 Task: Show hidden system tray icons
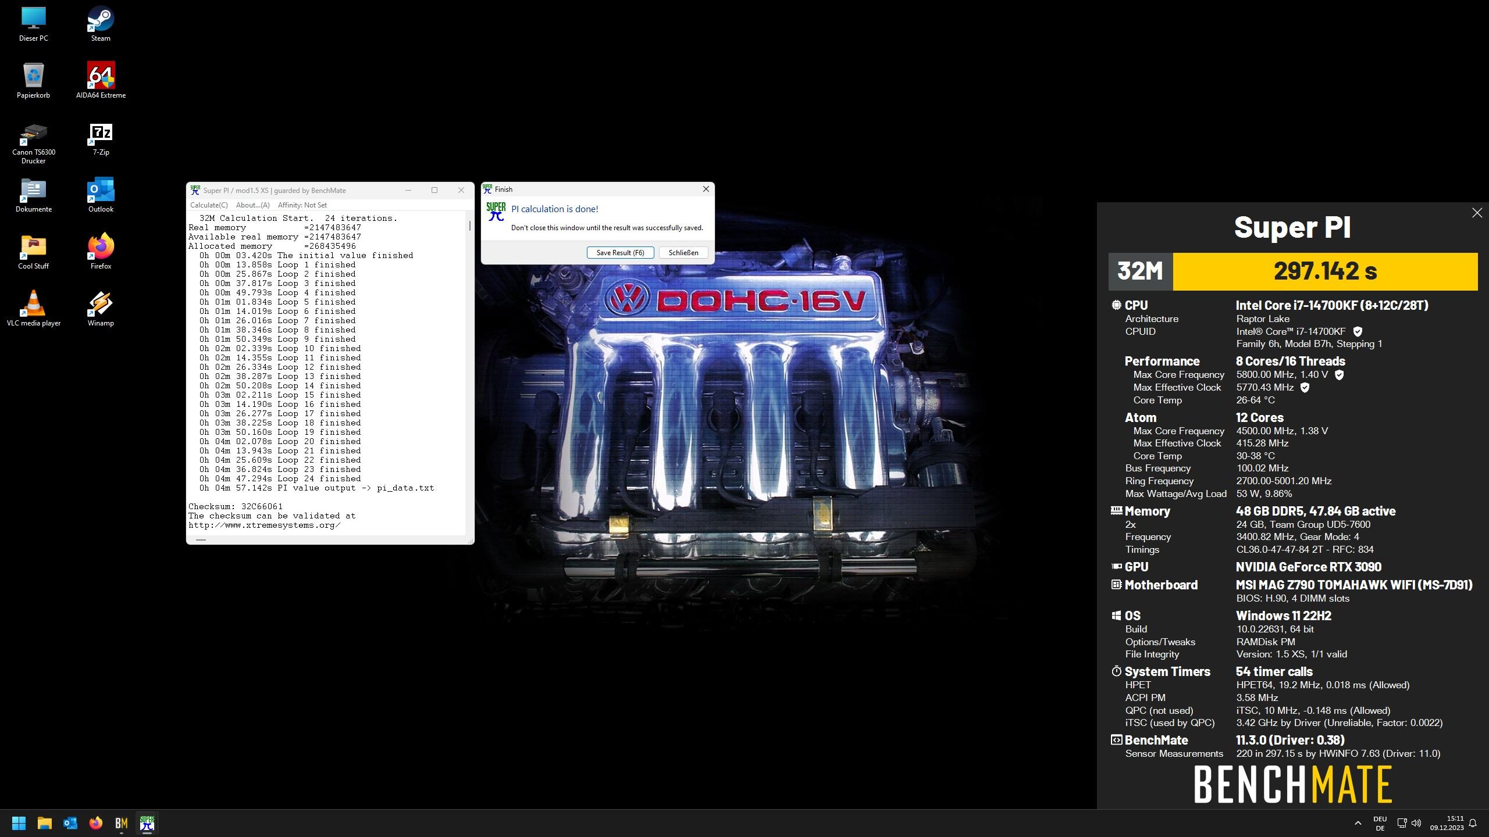coord(1358,823)
